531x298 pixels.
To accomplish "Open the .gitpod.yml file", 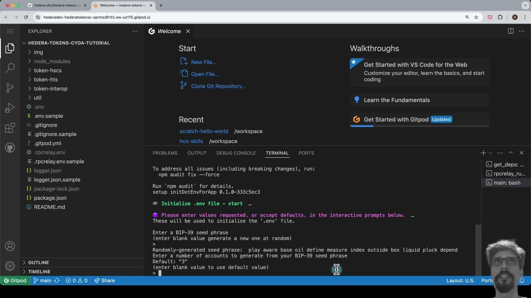I will pos(47,143).
